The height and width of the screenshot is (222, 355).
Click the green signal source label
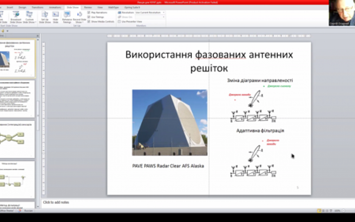(x=279, y=86)
